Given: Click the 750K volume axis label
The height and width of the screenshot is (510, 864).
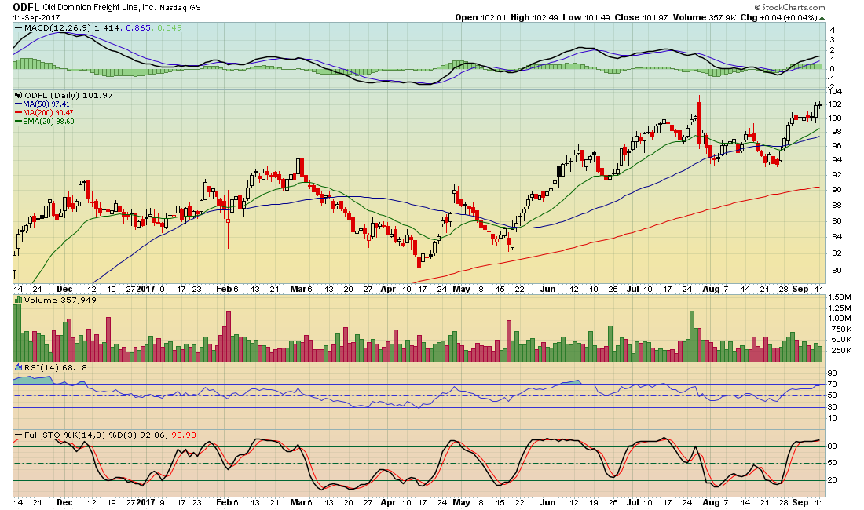Looking at the screenshot, I should [x=840, y=329].
